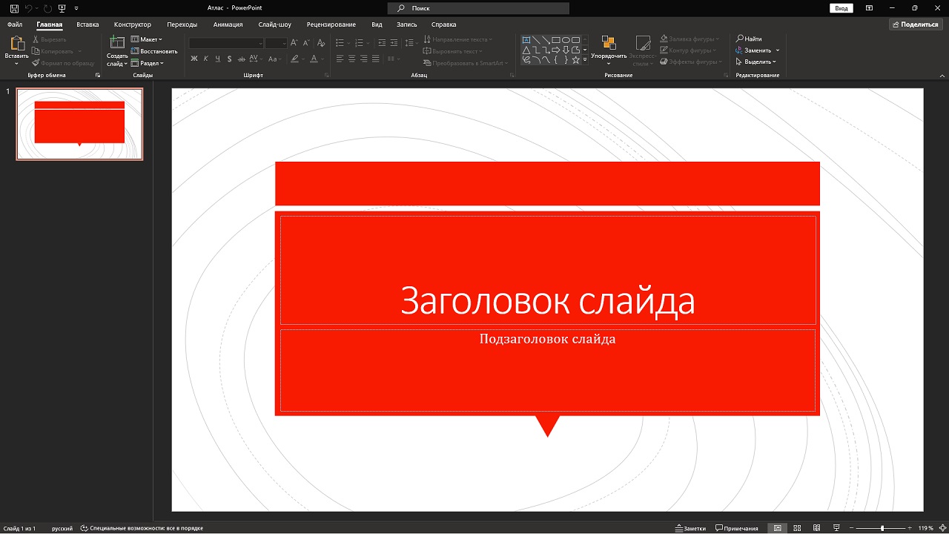Start slideshow from the quick access toolbar icon
This screenshot has width=949, height=534.
pyautogui.click(x=61, y=8)
